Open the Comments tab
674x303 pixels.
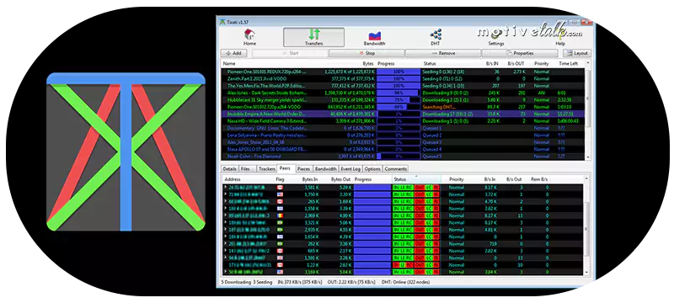click(x=395, y=169)
